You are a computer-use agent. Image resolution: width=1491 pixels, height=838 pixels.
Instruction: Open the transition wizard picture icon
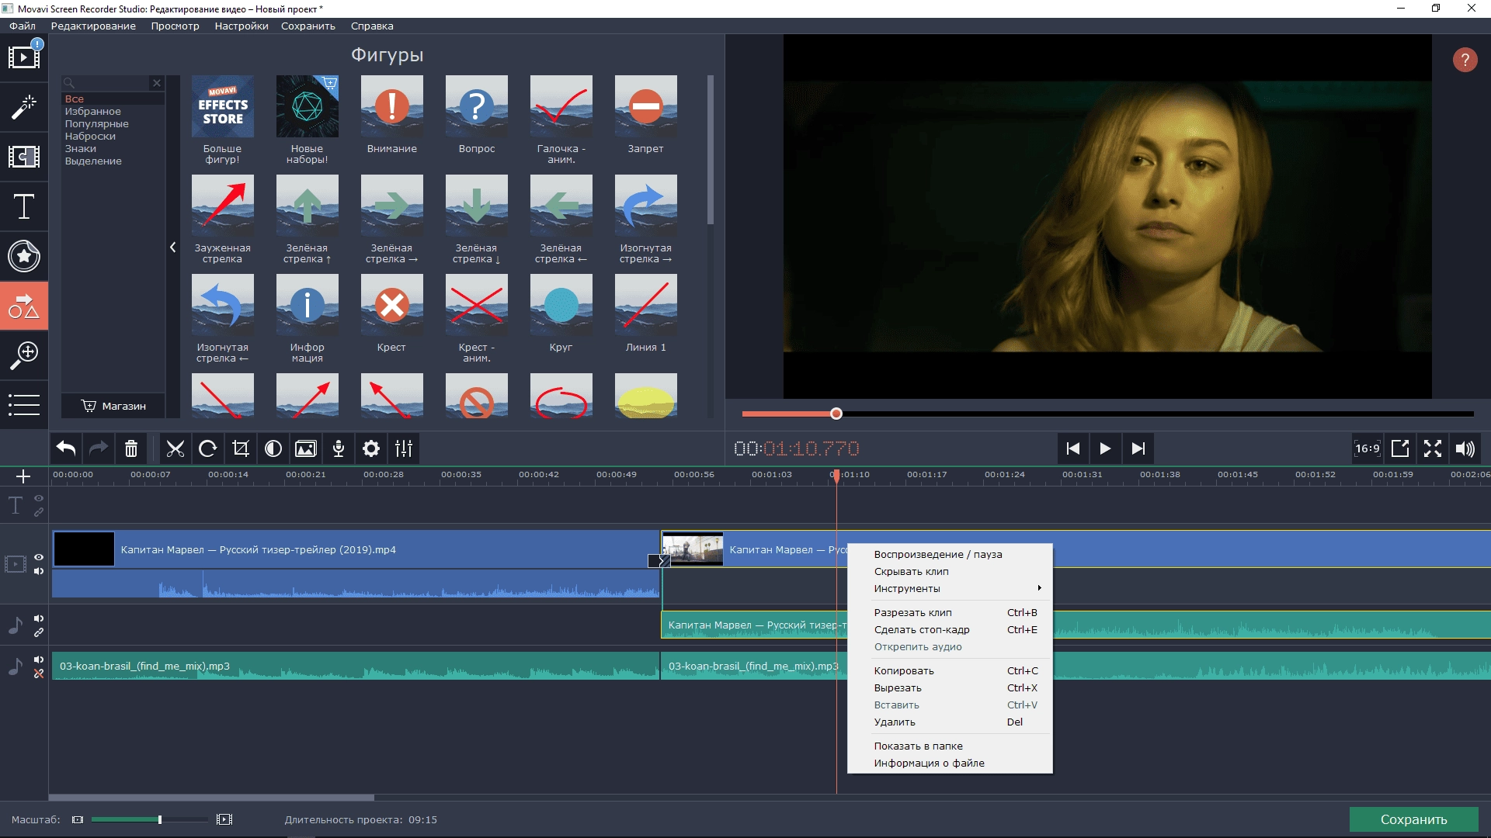point(306,448)
